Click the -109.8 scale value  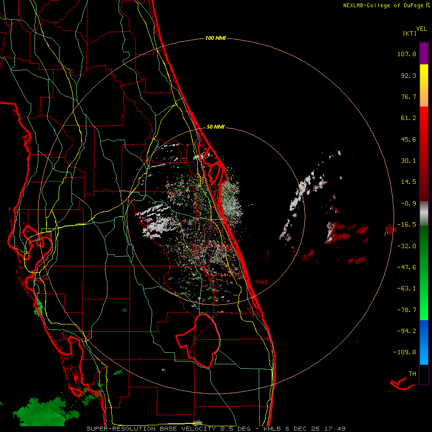[405, 352]
